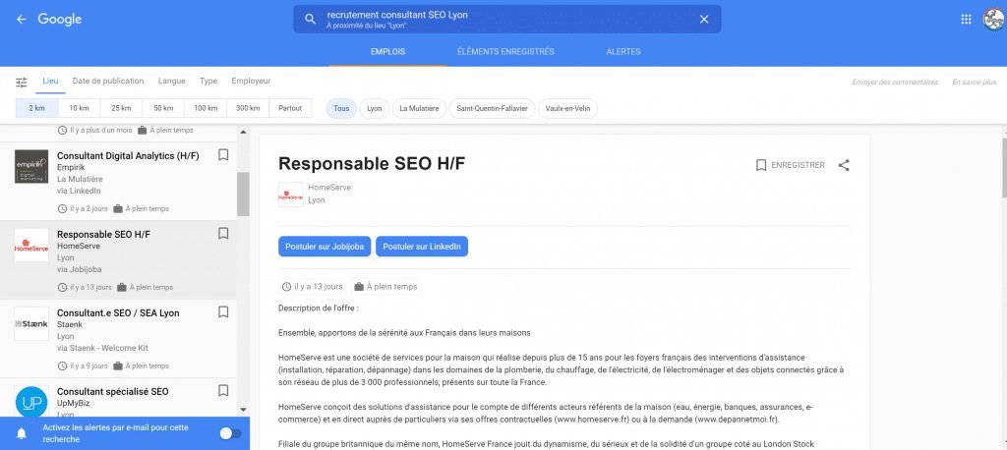Bookmark the Consultant.e SEO / SEA Lyon job

click(223, 312)
